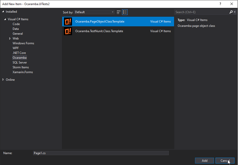Select the Web category label
Image resolution: width=238 pixels, height=165 pixels.
pyautogui.click(x=15, y=38)
